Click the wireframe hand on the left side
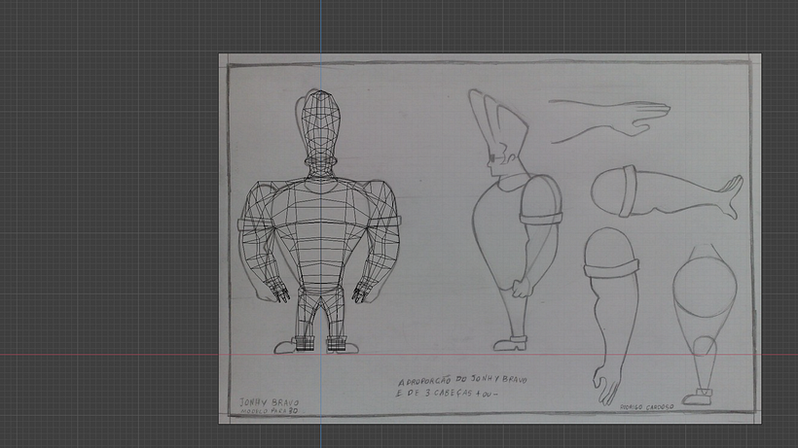 [278, 290]
